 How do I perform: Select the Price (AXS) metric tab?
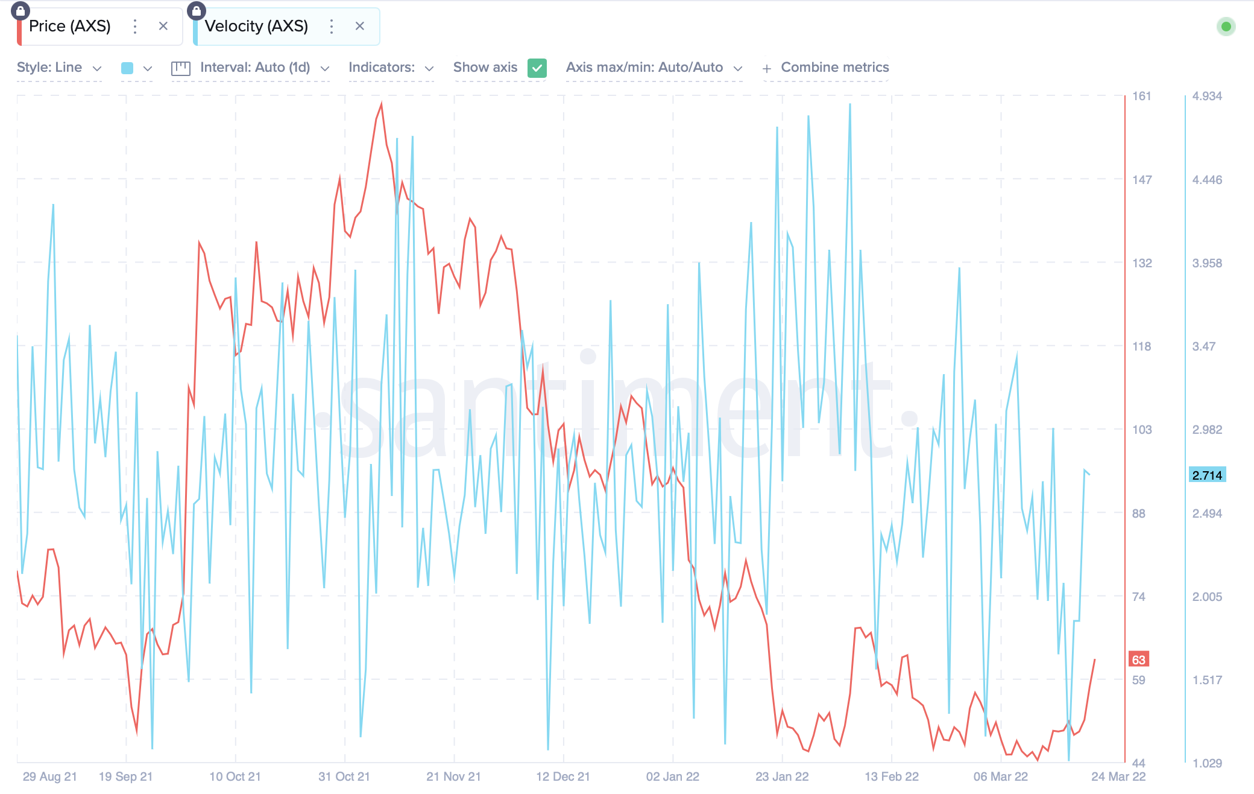(70, 26)
